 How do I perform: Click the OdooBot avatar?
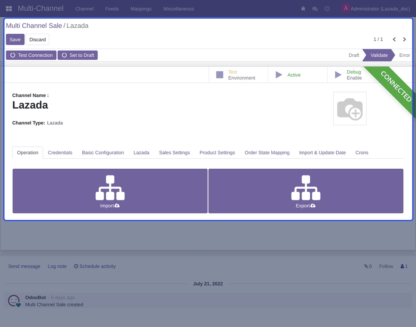pos(14,301)
